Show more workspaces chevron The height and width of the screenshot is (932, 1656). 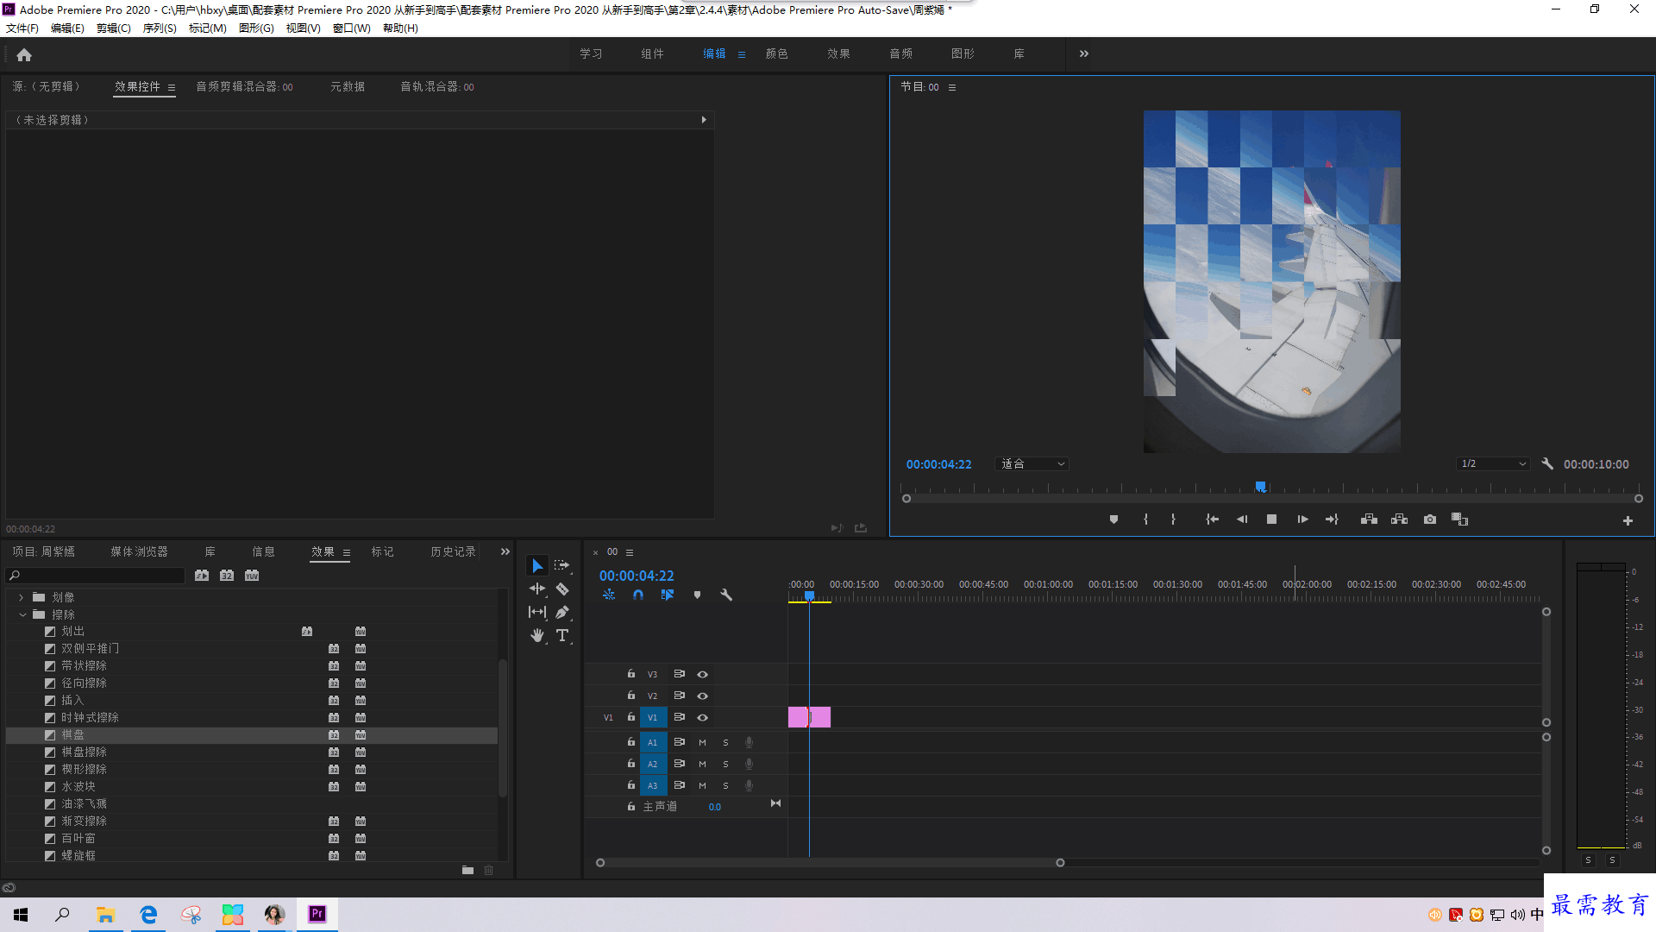coord(1084,54)
